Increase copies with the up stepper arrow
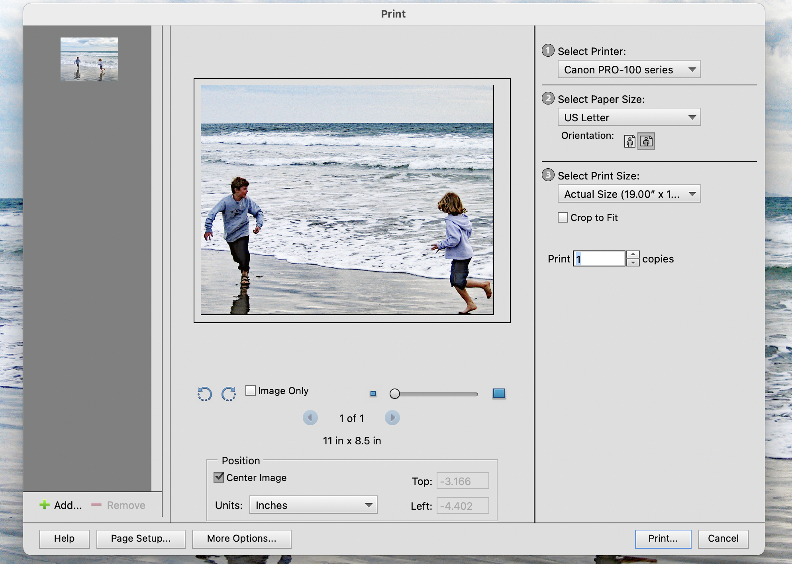 [x=633, y=254]
